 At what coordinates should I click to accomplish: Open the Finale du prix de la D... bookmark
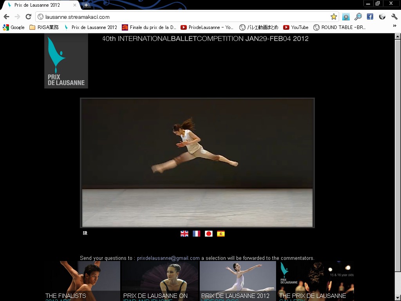149,27
